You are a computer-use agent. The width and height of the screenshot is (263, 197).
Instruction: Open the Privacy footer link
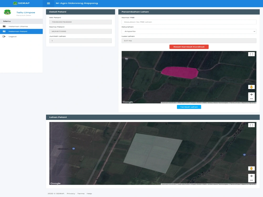pyautogui.click(x=71, y=194)
